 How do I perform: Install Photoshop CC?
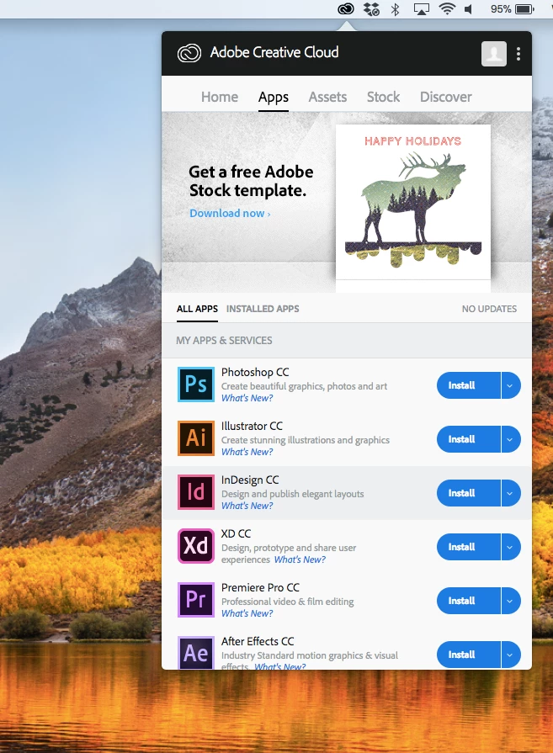click(x=469, y=385)
